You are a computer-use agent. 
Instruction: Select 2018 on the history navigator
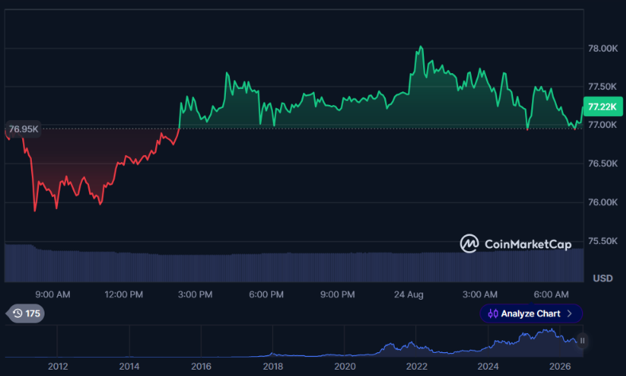click(273, 366)
